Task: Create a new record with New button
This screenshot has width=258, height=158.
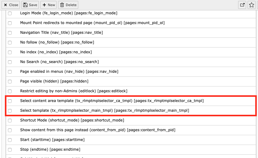Action: tap(49, 5)
